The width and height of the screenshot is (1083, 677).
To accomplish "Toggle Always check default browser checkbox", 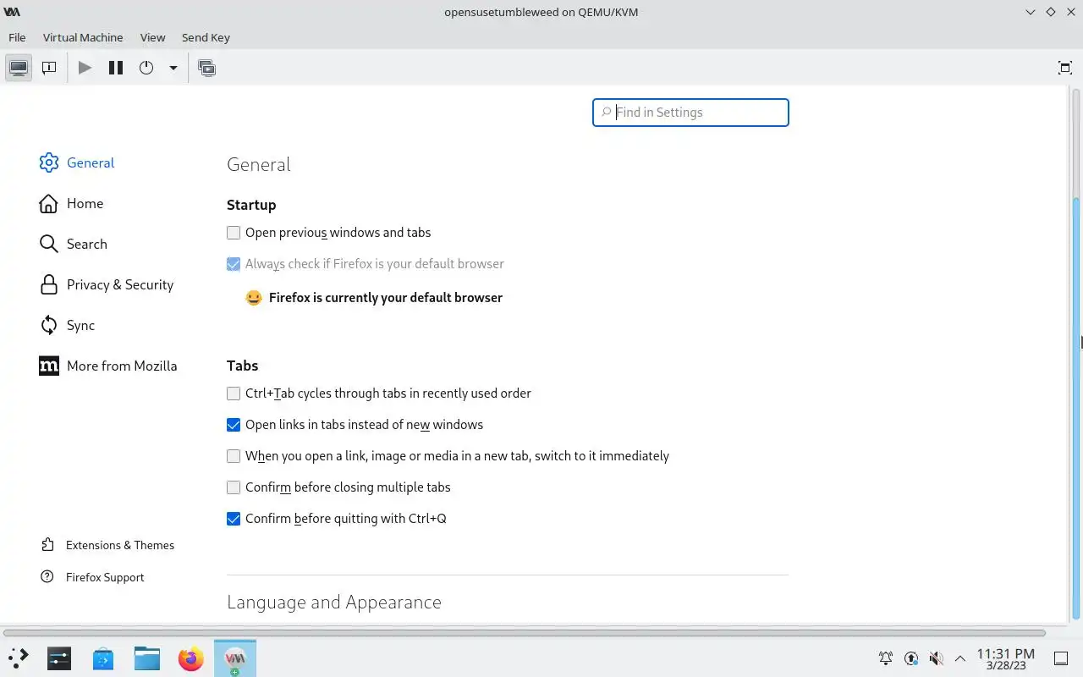I will pyautogui.click(x=234, y=264).
